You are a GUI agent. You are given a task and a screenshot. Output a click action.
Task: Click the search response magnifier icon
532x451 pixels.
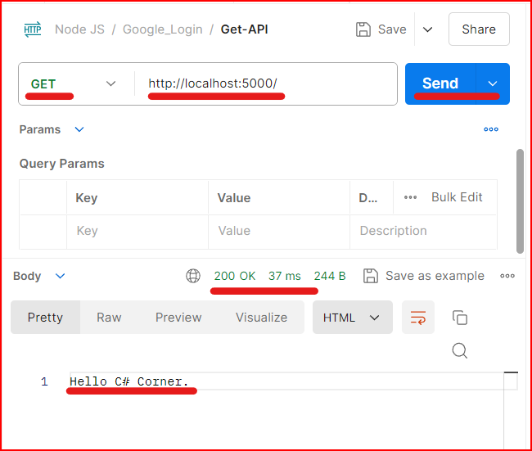[x=460, y=350]
